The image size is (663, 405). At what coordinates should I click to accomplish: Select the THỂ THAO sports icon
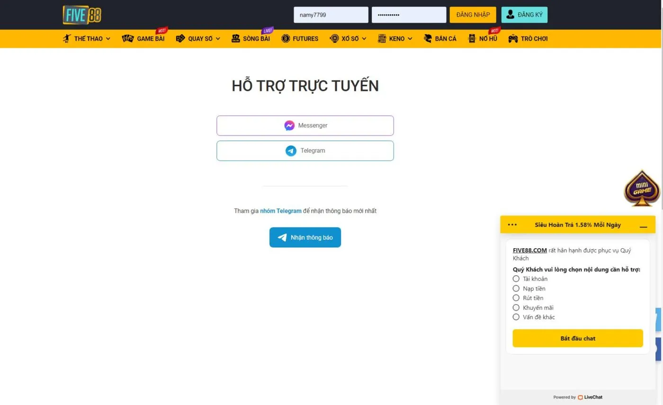[x=67, y=38]
